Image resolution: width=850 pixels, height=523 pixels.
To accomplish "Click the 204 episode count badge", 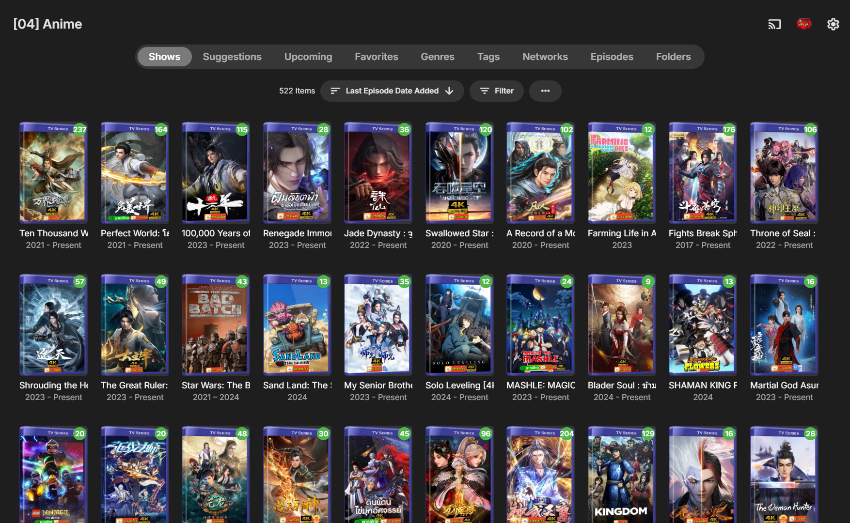I will point(567,434).
